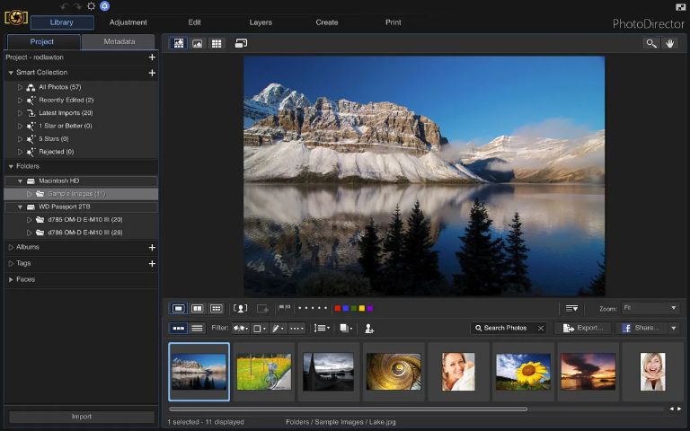The height and width of the screenshot is (431, 690).
Task: Open face tagging tool in toolbar
Action: tap(240, 308)
